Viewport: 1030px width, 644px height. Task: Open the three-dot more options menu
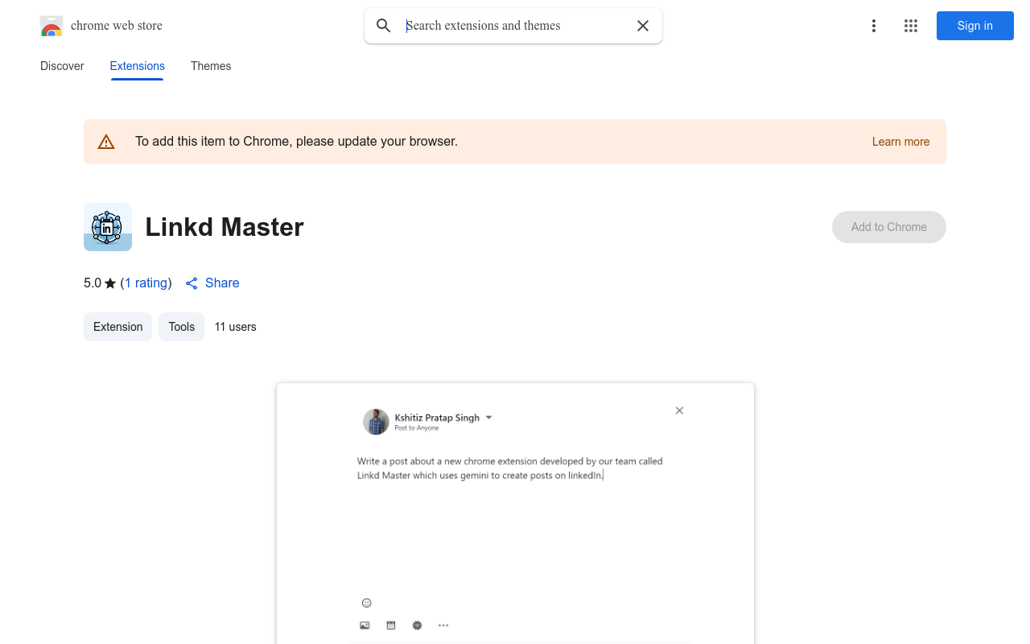coord(874,26)
